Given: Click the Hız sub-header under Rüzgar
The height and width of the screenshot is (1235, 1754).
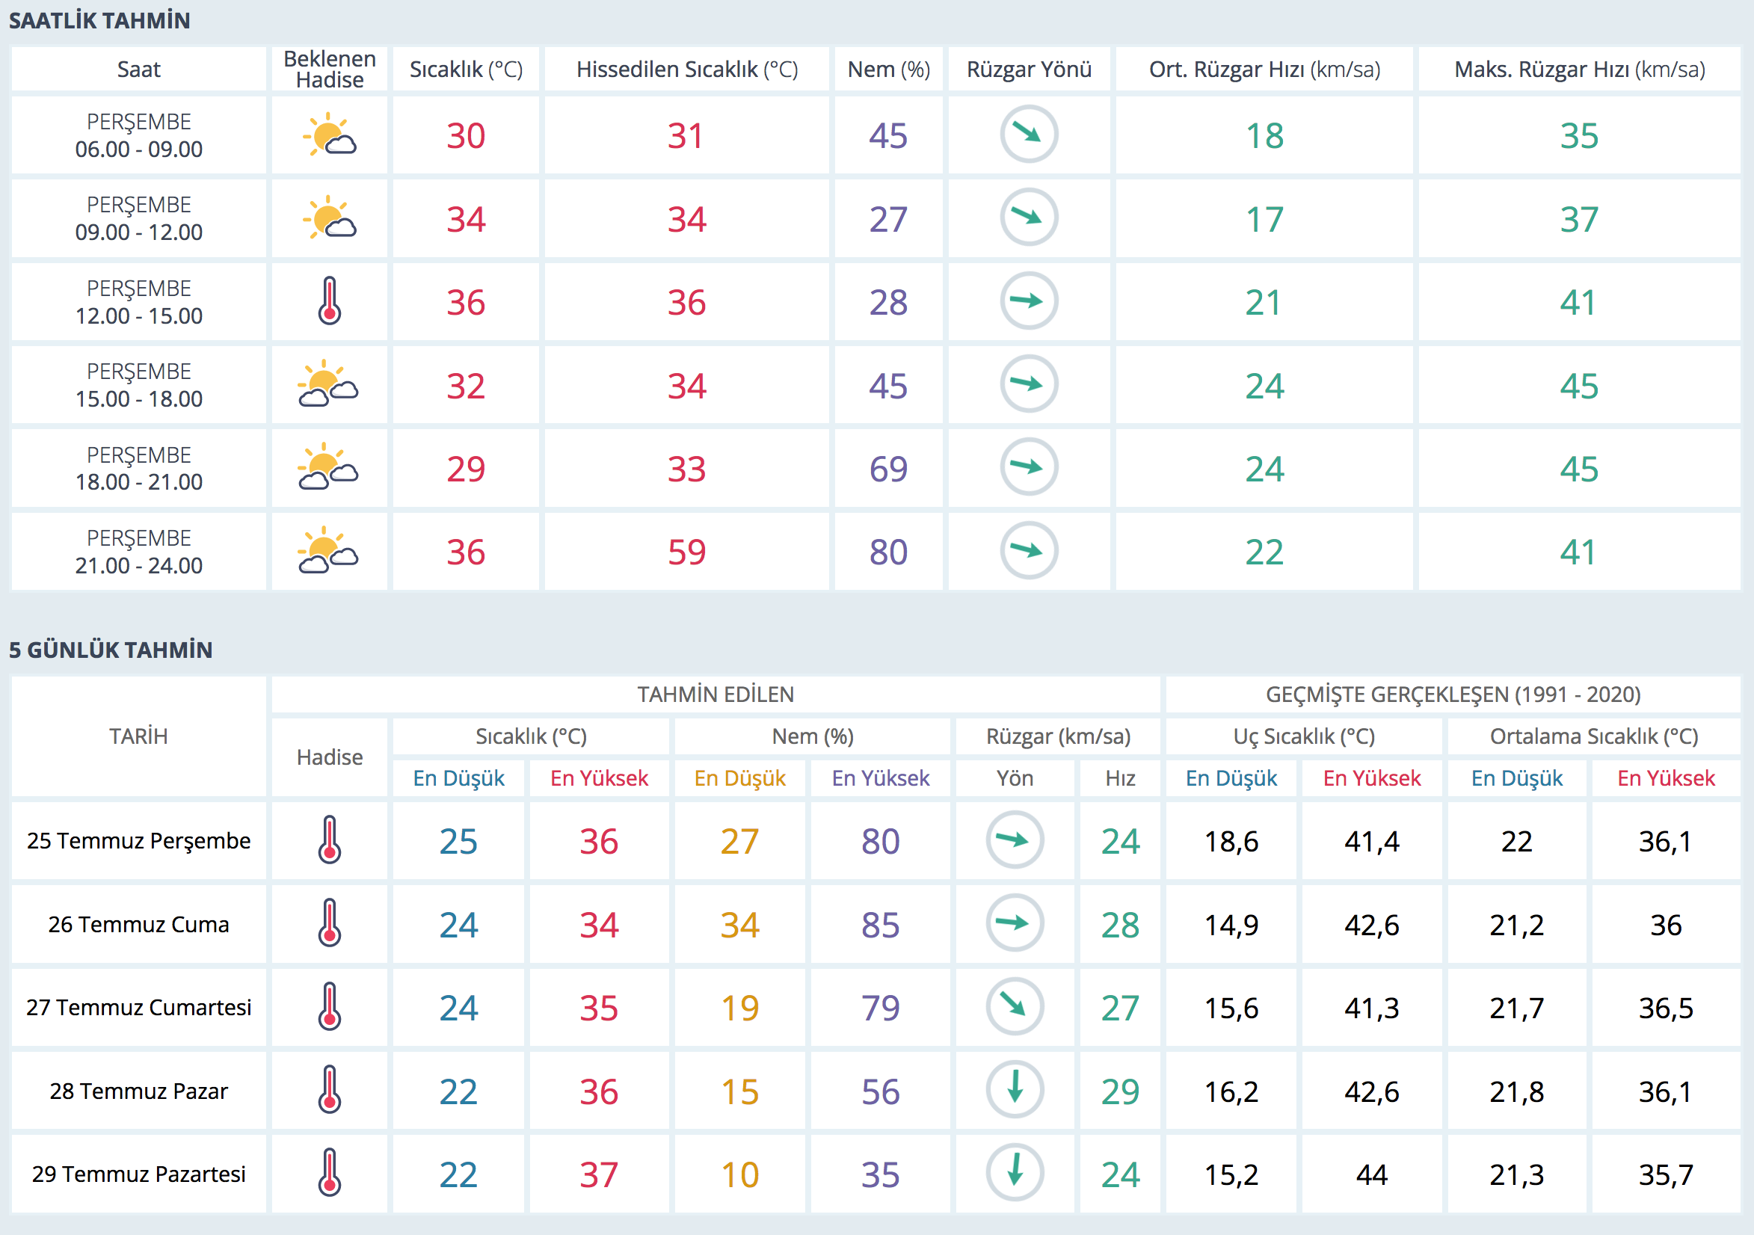Looking at the screenshot, I should coord(1120,778).
